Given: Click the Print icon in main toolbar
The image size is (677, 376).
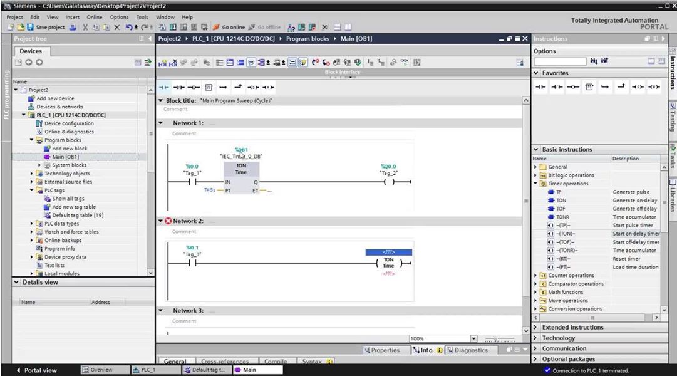Looking at the screenshot, I should click(73, 27).
